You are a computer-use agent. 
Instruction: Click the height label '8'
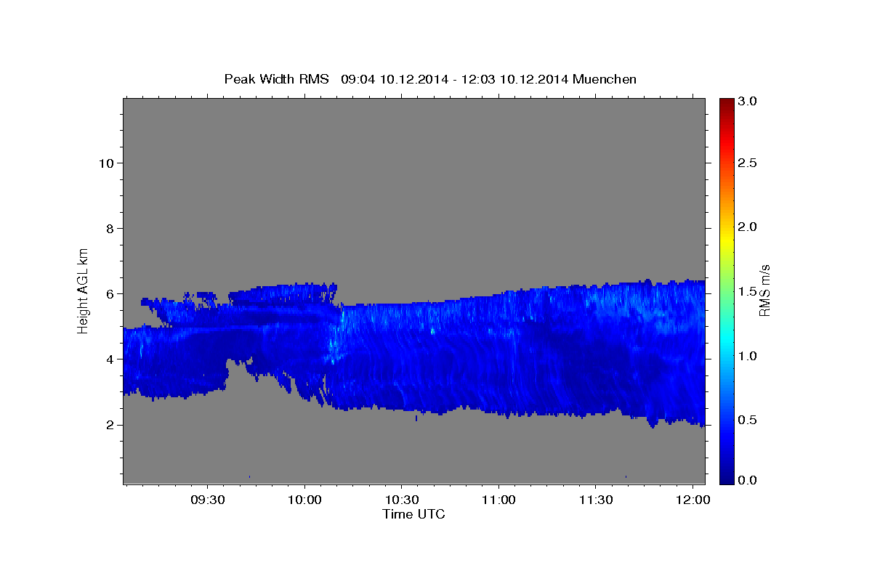109,228
